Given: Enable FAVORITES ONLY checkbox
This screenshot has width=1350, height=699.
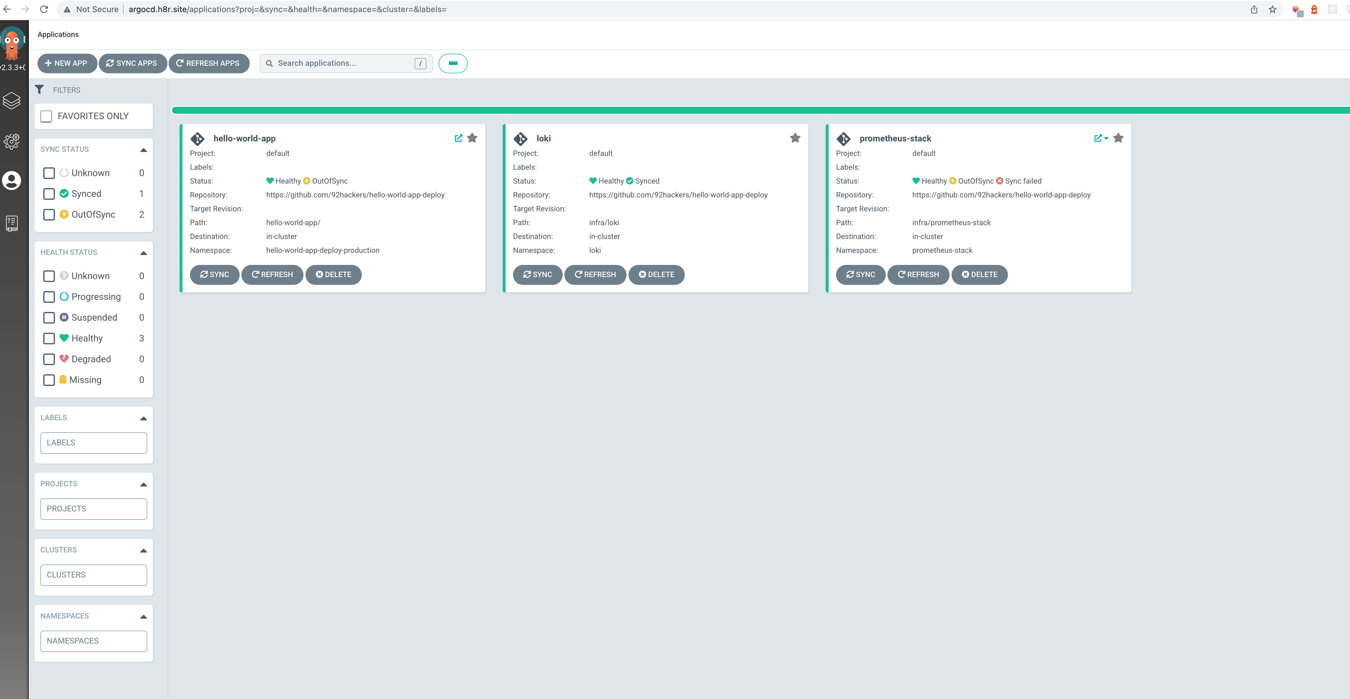Looking at the screenshot, I should (x=46, y=116).
